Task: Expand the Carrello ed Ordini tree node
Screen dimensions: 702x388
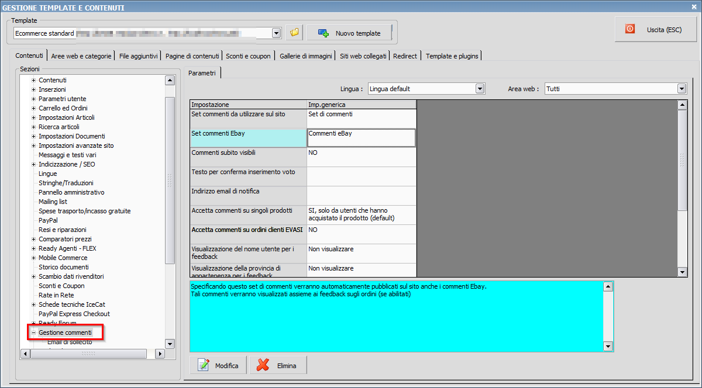Action: pyautogui.click(x=34, y=108)
